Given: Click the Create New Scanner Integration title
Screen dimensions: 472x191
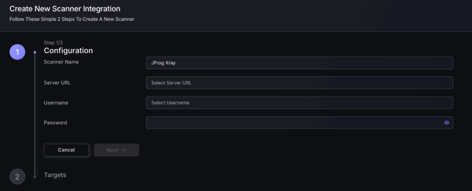Looking at the screenshot, I should [65, 9].
